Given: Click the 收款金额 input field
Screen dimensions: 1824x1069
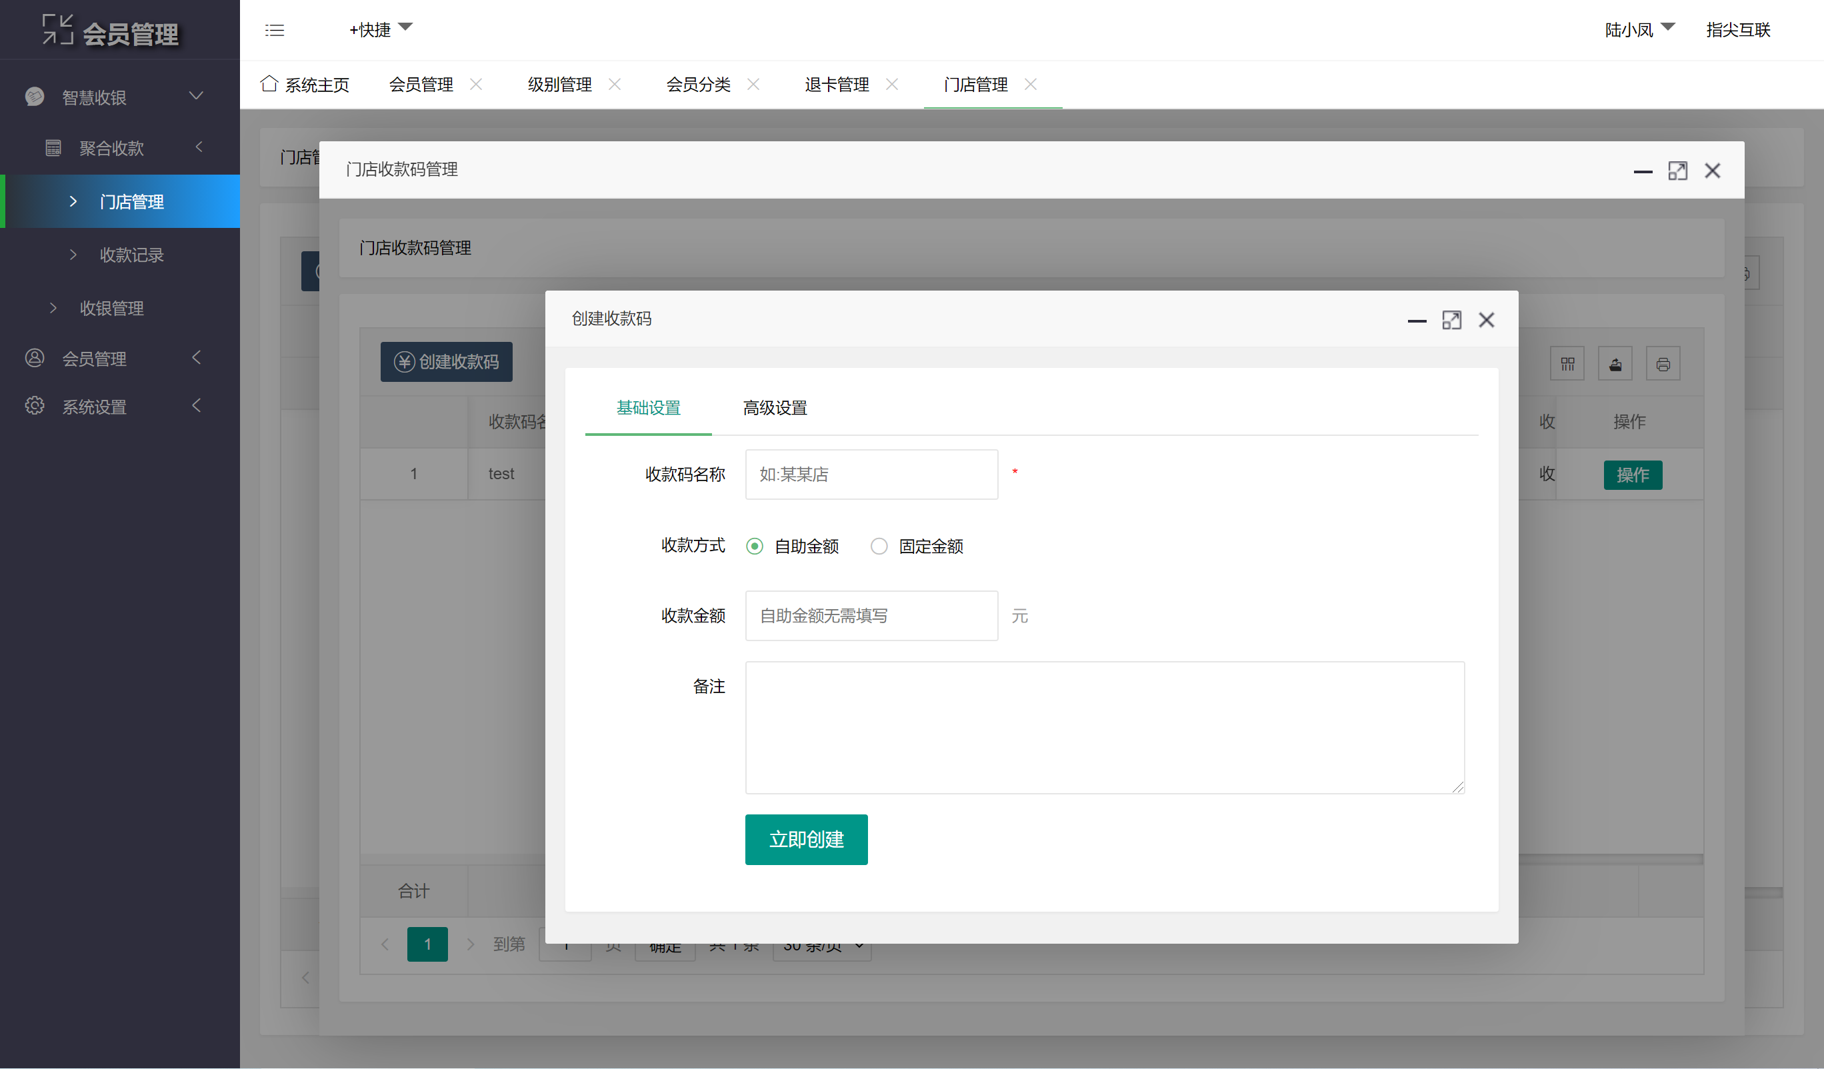Looking at the screenshot, I should pyautogui.click(x=871, y=615).
